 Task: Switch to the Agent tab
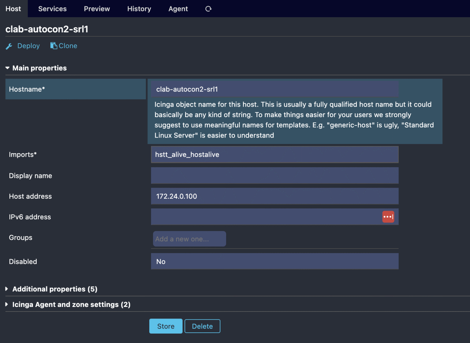(x=178, y=9)
